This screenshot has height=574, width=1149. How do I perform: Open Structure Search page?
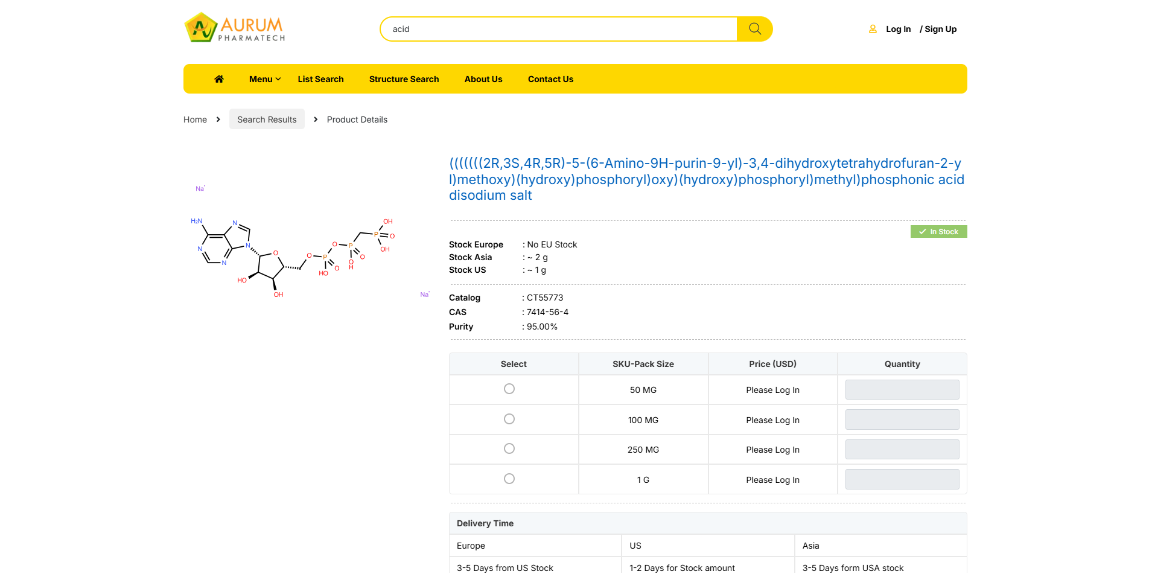pyautogui.click(x=404, y=79)
